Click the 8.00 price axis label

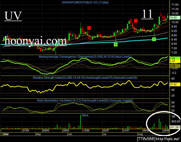click(x=174, y=44)
